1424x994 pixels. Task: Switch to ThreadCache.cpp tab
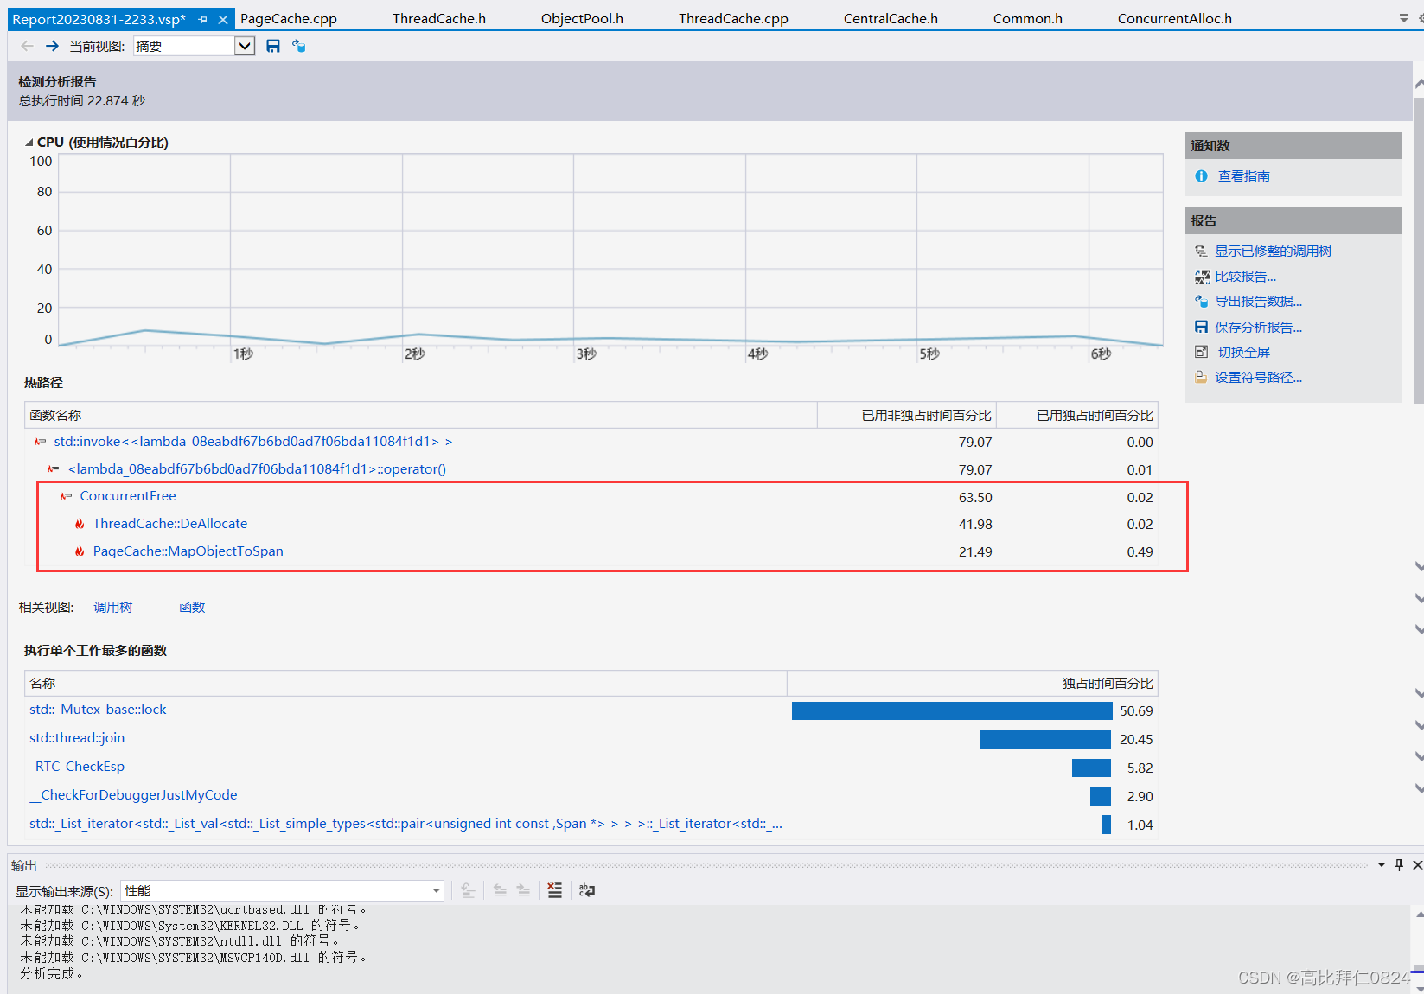click(x=733, y=18)
